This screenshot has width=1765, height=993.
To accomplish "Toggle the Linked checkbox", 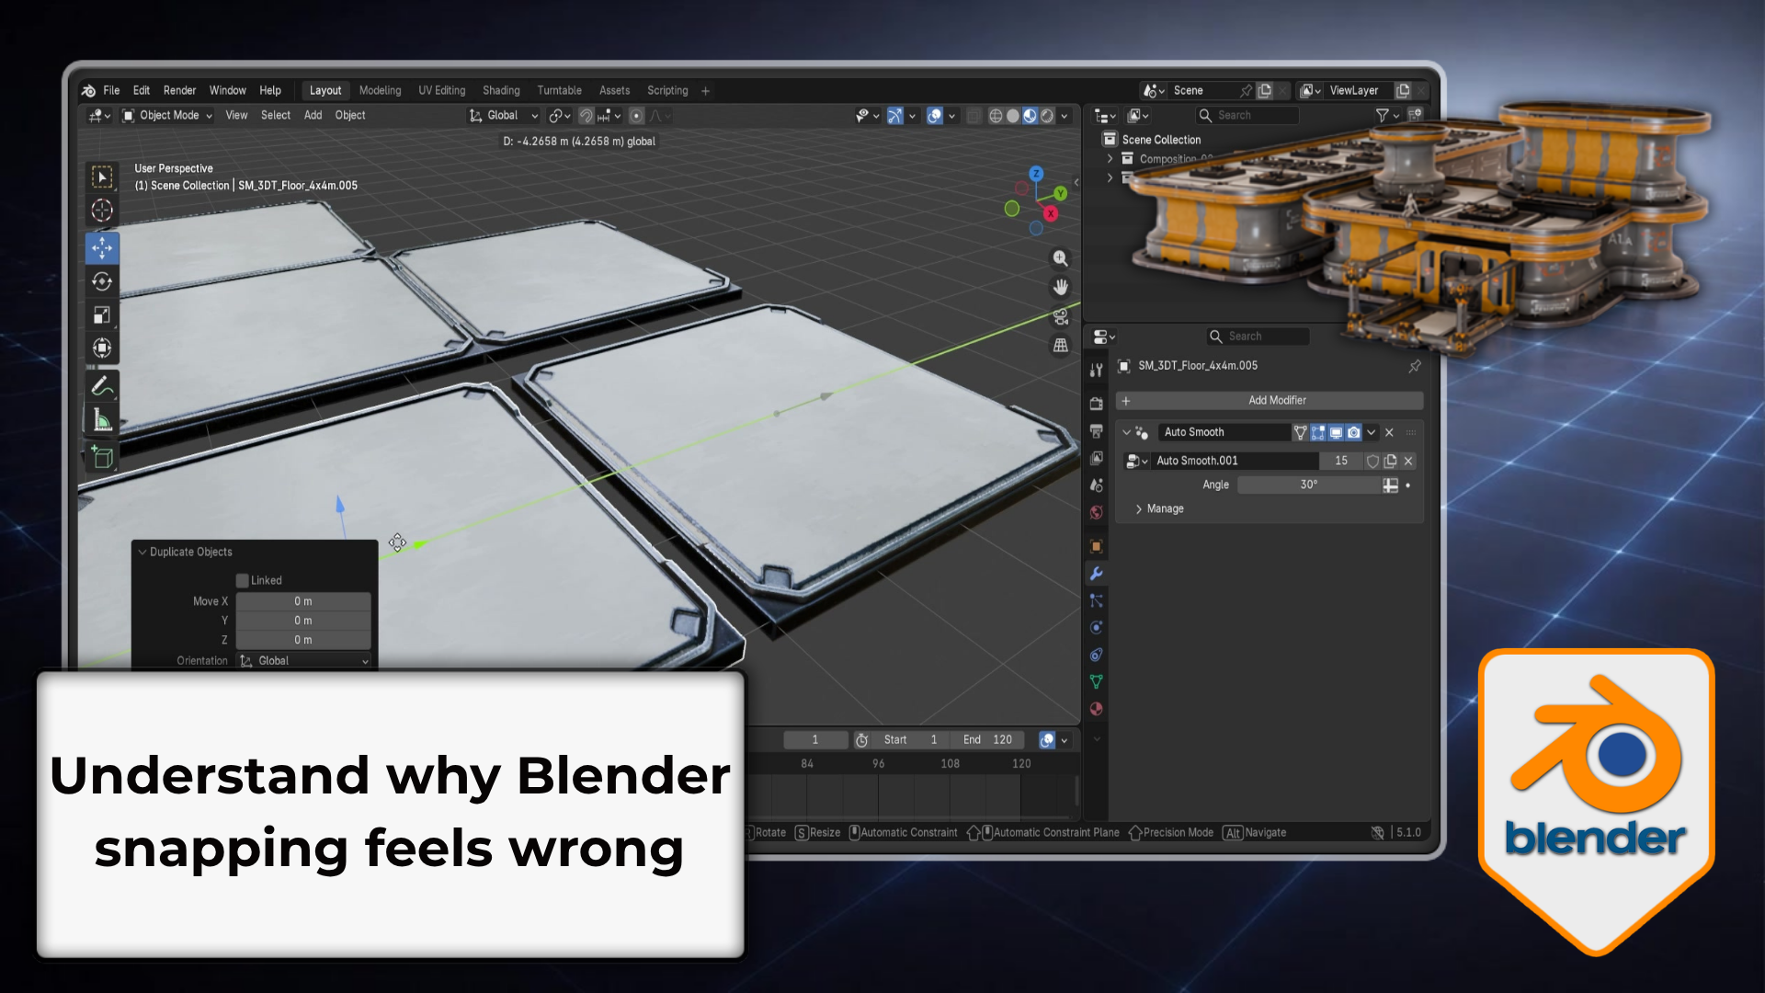I will (243, 580).
